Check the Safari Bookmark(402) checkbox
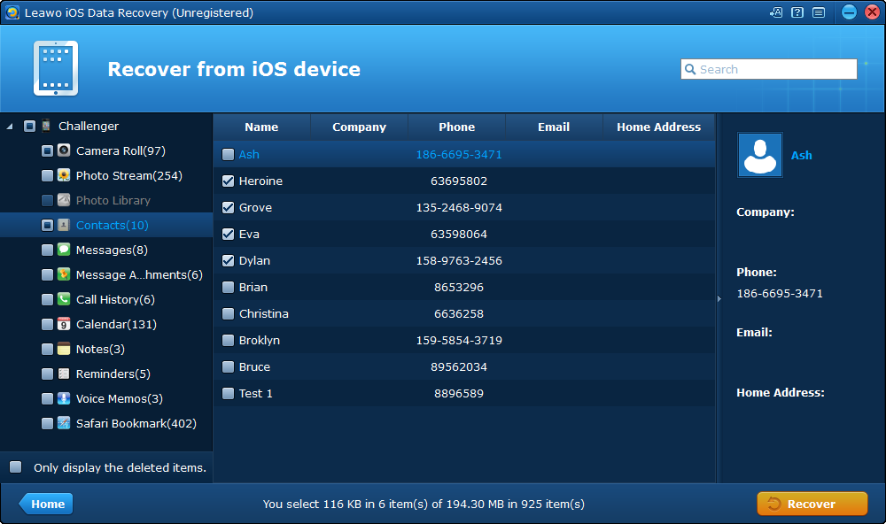Screen dimensions: 886x524 tap(48, 423)
